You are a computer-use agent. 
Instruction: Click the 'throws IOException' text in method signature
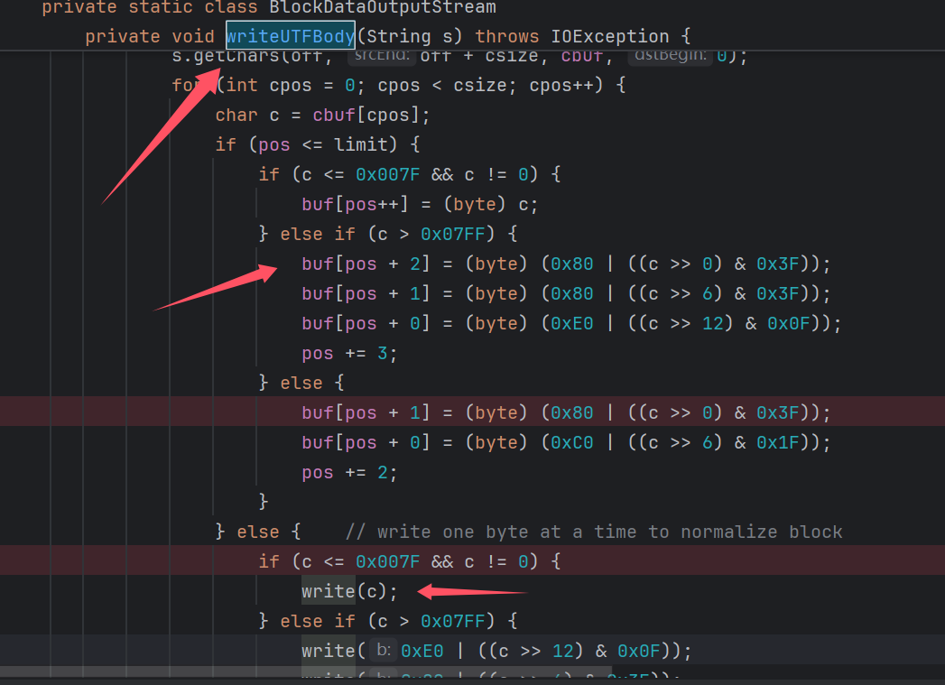point(572,36)
